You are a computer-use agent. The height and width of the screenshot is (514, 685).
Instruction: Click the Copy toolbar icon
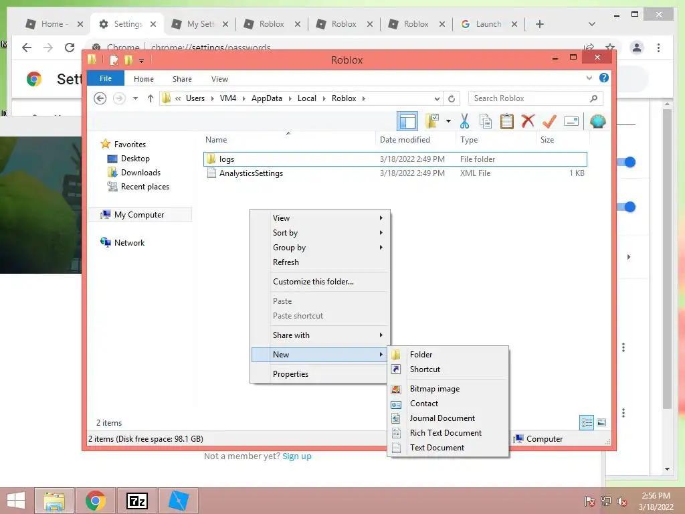486,121
